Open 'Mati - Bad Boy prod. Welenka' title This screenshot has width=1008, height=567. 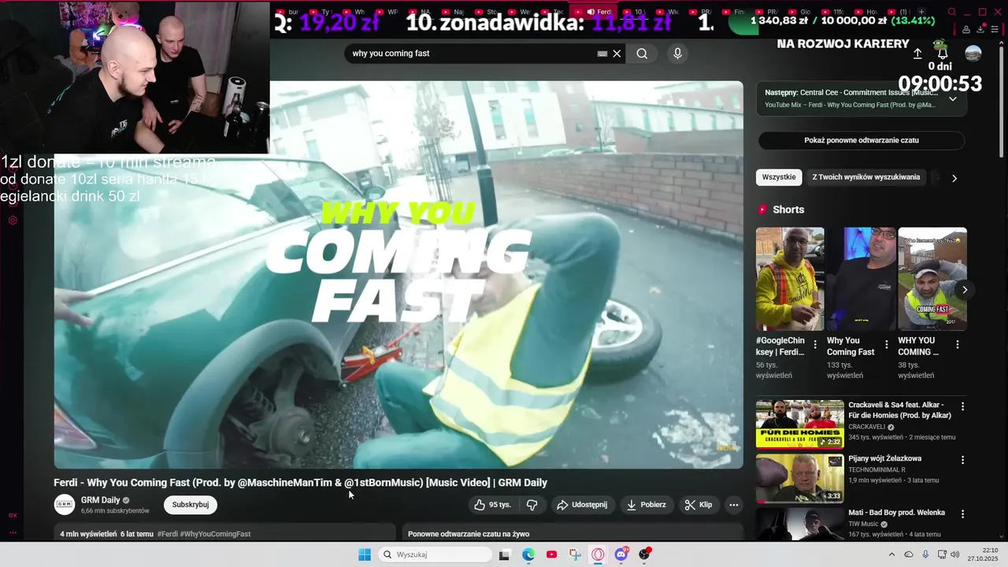click(x=896, y=513)
